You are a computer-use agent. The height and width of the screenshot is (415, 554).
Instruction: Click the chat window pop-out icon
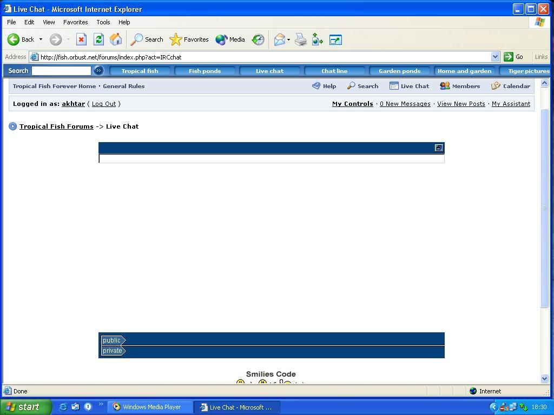click(x=439, y=148)
